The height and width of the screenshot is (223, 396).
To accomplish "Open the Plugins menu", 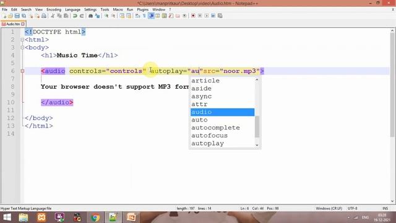I will click(143, 10).
